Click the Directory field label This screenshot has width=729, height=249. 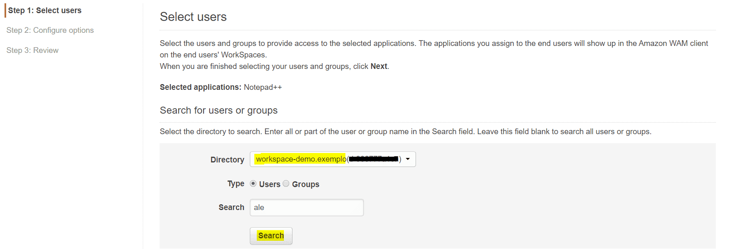coord(227,160)
